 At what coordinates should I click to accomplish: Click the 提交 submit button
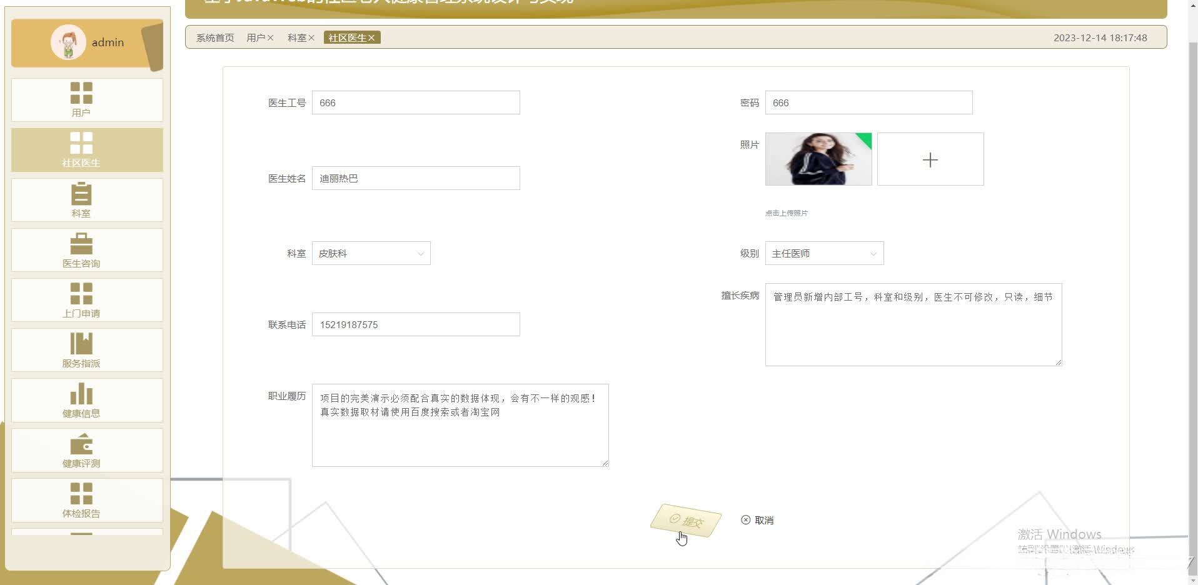[x=686, y=521]
